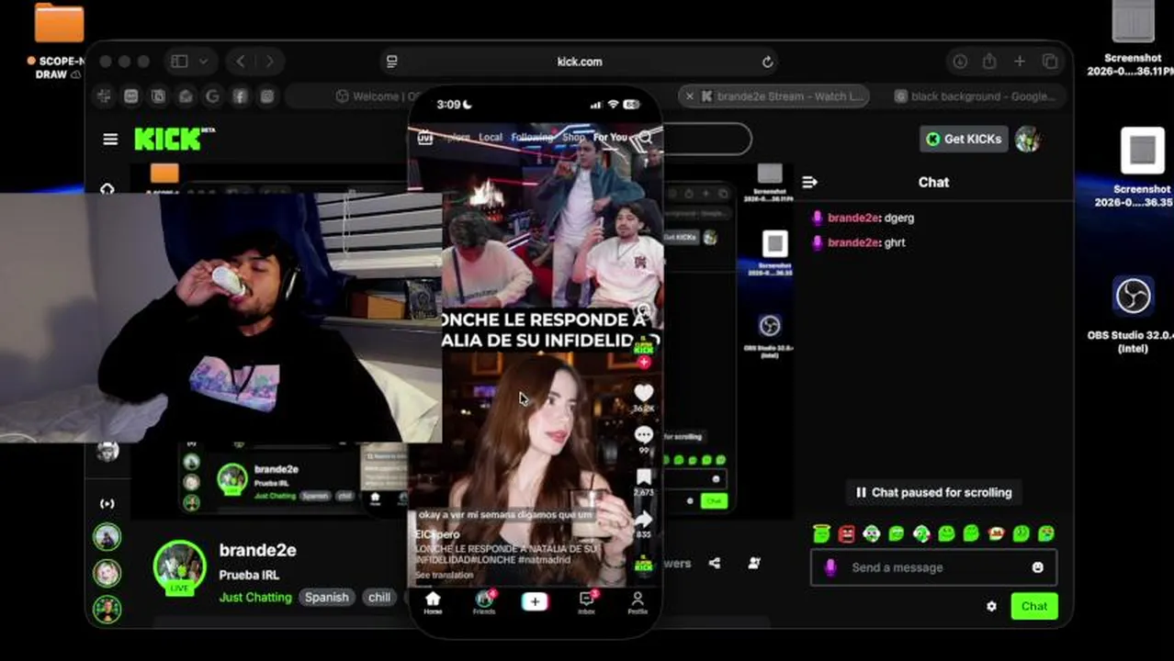Click the green KICK logo
Image resolution: width=1174 pixels, height=661 pixels.
pyautogui.click(x=170, y=139)
